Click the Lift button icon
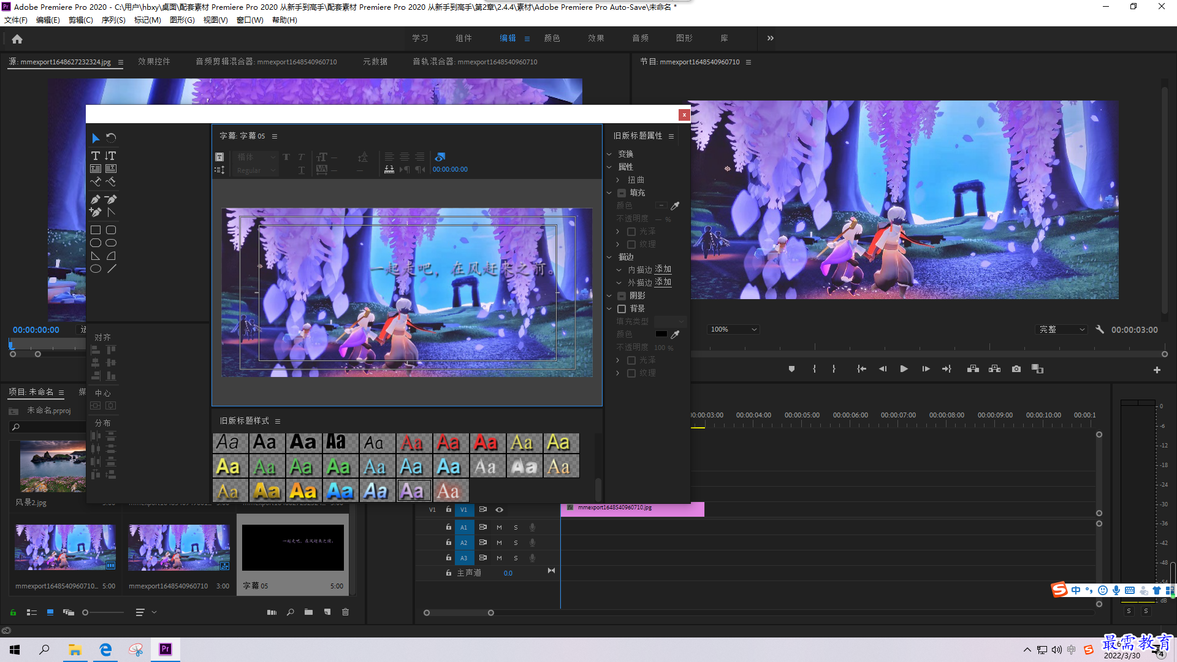Viewport: 1177px width, 662px height. pos(973,369)
